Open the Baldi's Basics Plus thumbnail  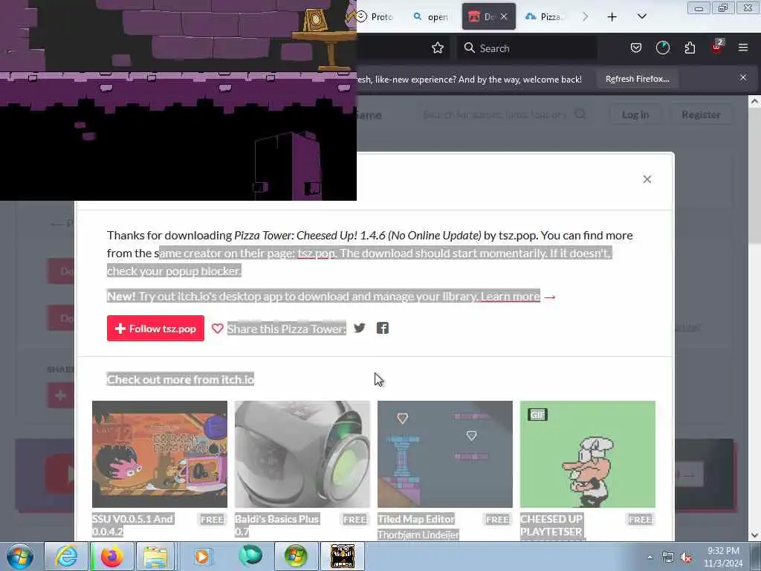pyautogui.click(x=302, y=454)
